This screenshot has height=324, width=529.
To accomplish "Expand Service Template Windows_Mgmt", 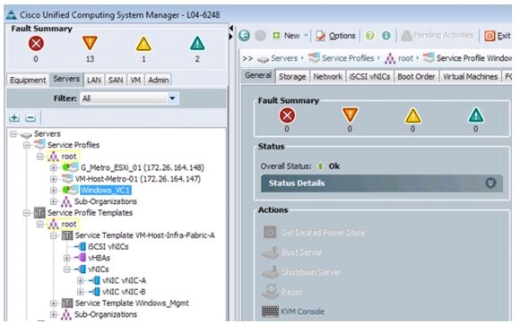I will point(53,303).
